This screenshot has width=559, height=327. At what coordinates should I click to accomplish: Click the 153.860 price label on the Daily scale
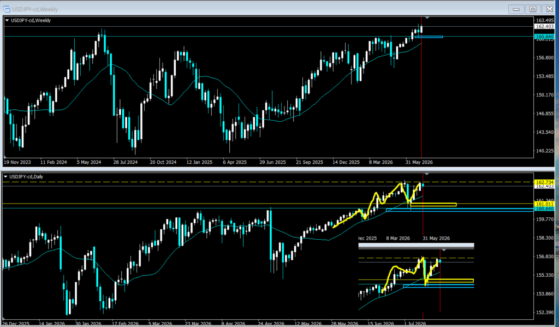pyautogui.click(x=545, y=294)
